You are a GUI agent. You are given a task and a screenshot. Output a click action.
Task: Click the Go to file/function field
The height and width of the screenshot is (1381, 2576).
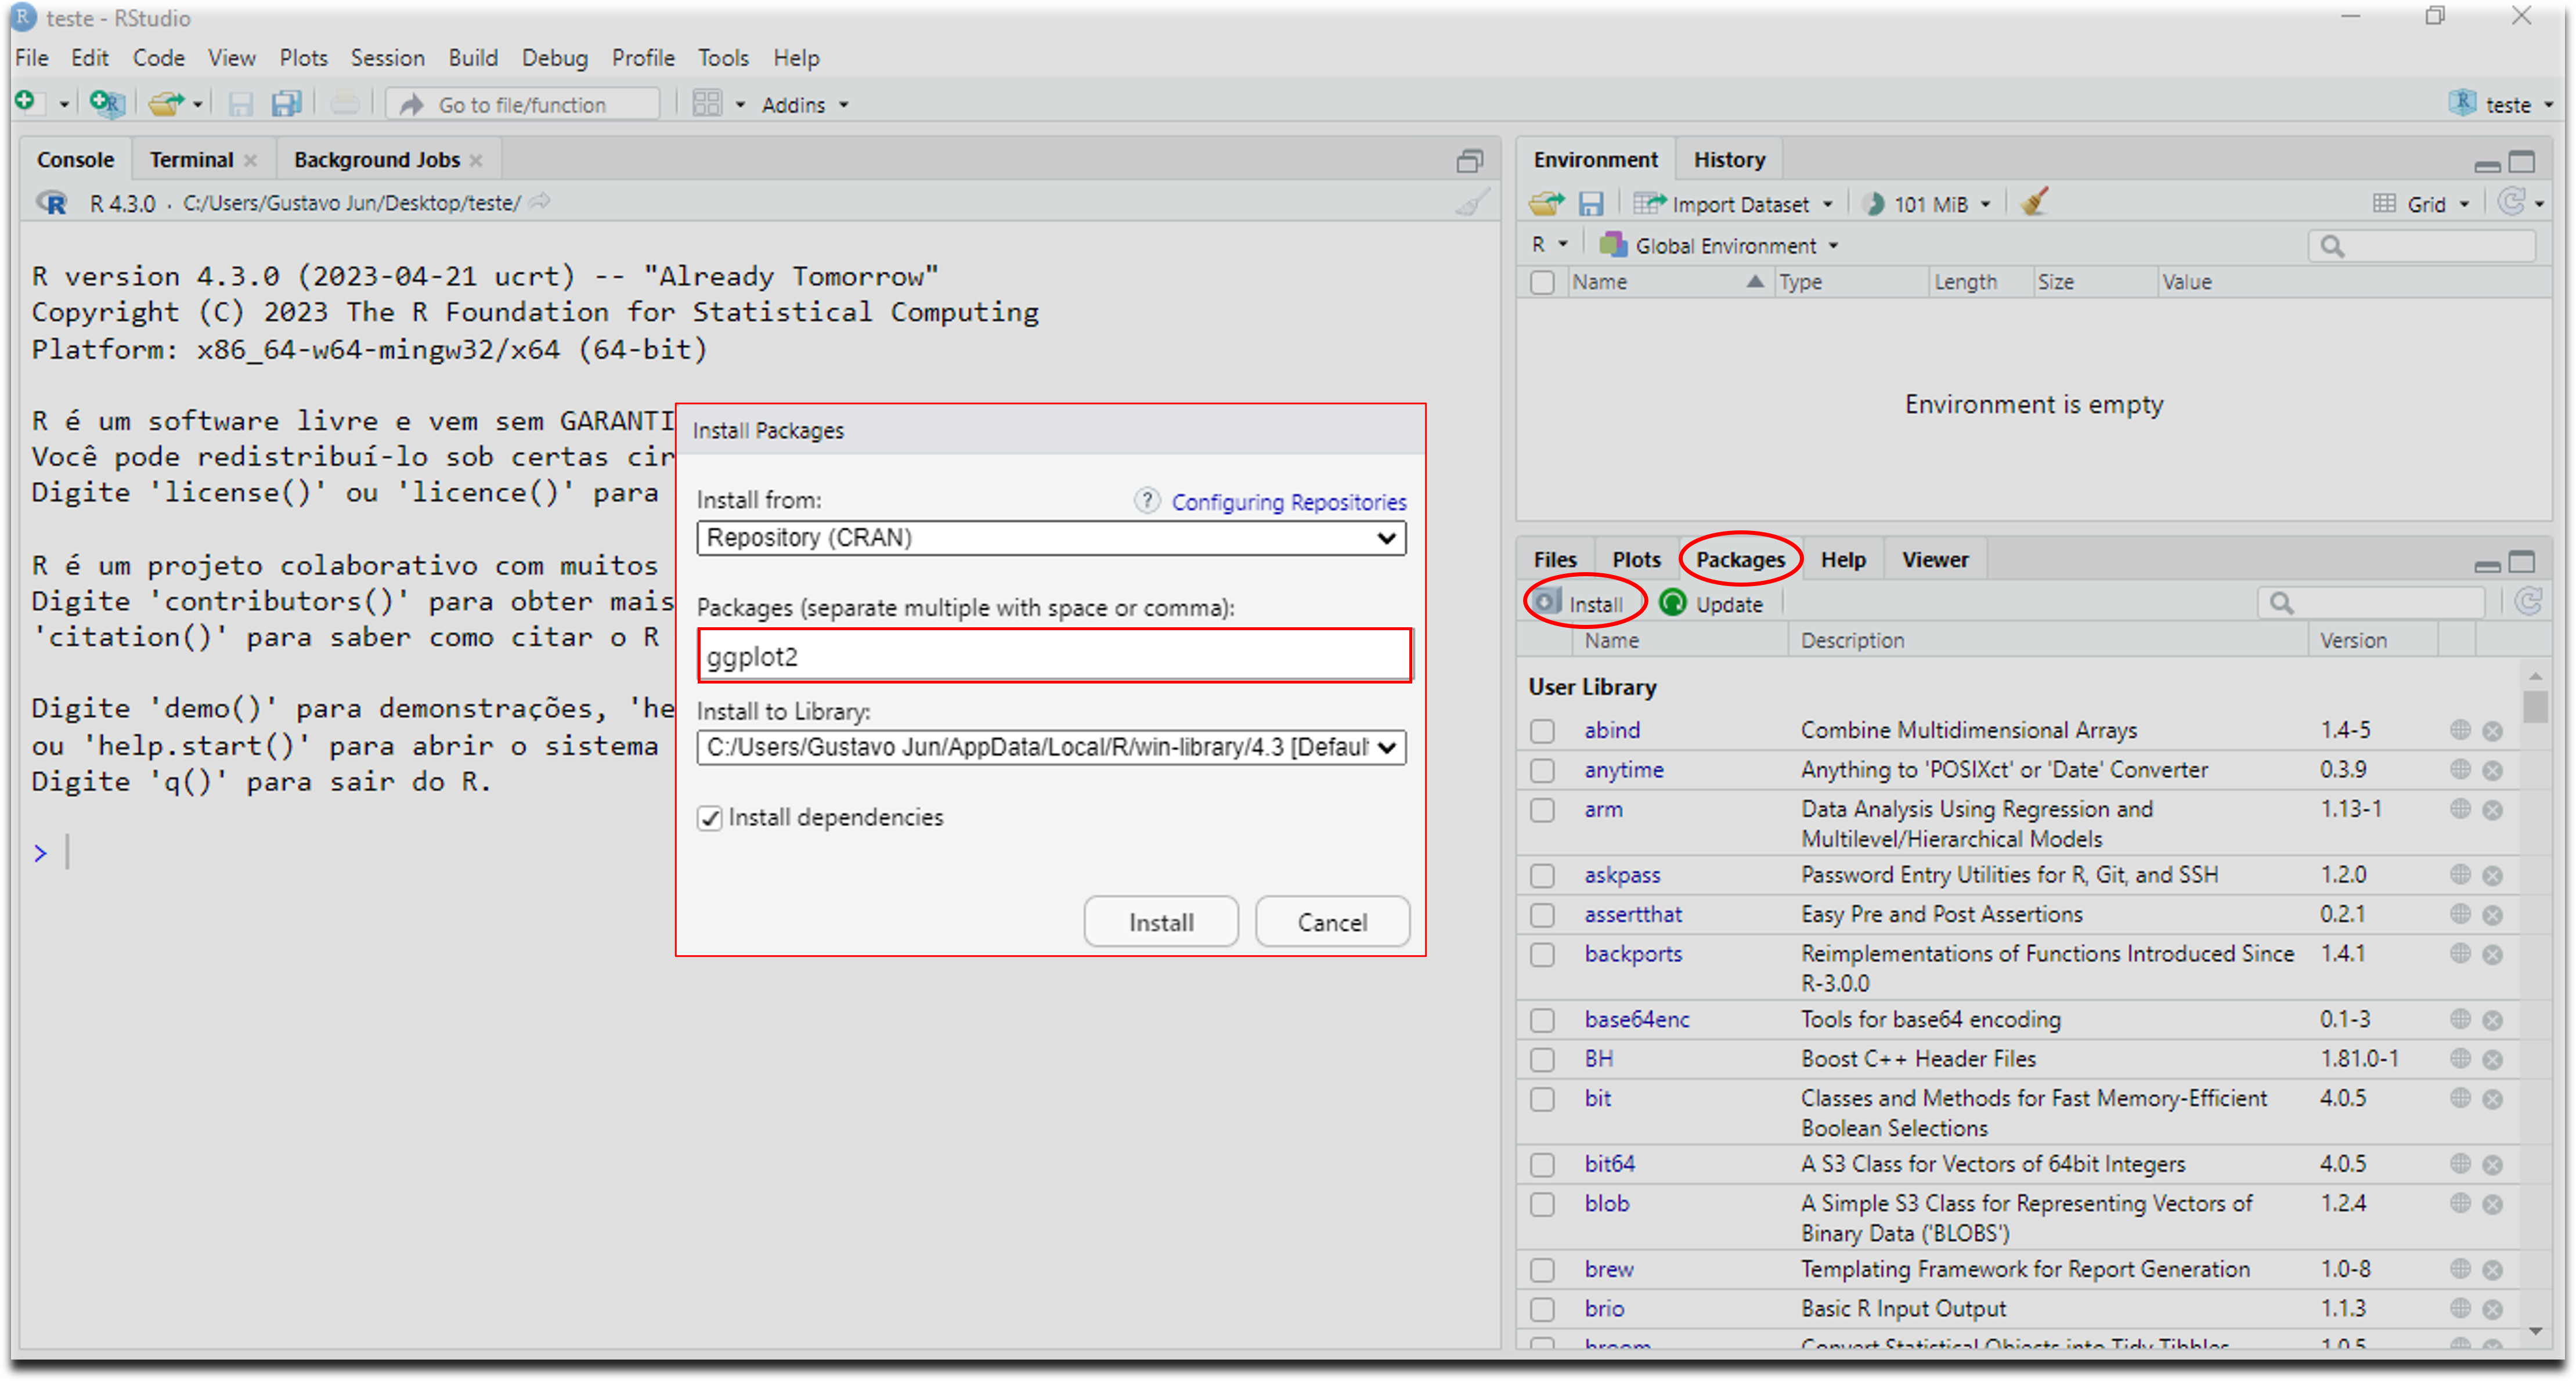(x=523, y=104)
